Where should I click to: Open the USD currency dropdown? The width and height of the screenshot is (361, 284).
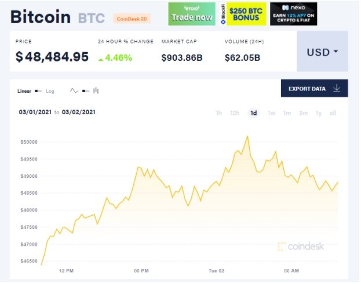[322, 52]
